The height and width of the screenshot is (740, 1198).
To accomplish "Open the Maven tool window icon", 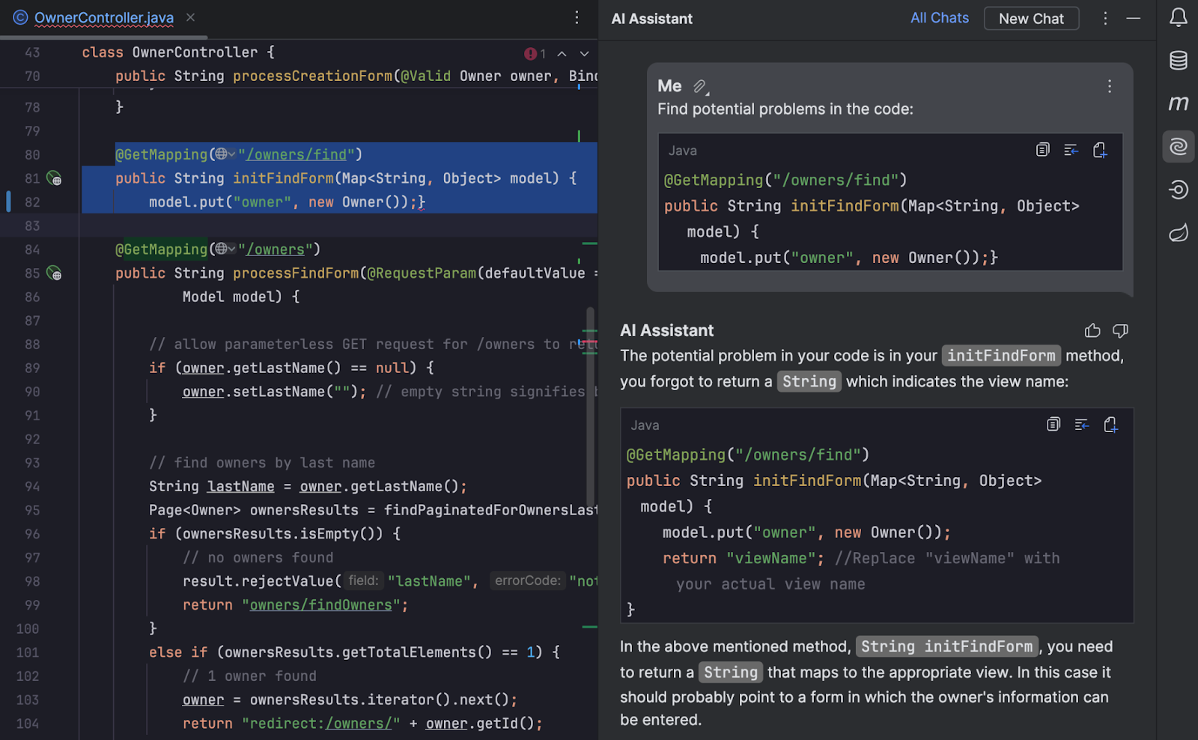I will (1178, 103).
